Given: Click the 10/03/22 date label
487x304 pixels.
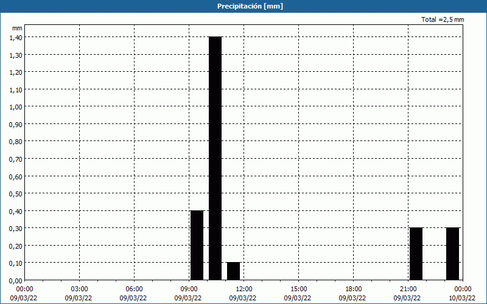Looking at the screenshot, I should tap(462, 298).
